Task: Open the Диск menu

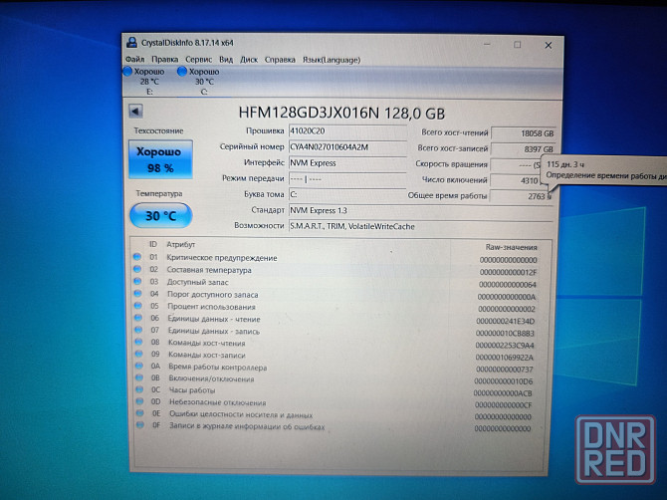Action: coord(249,59)
